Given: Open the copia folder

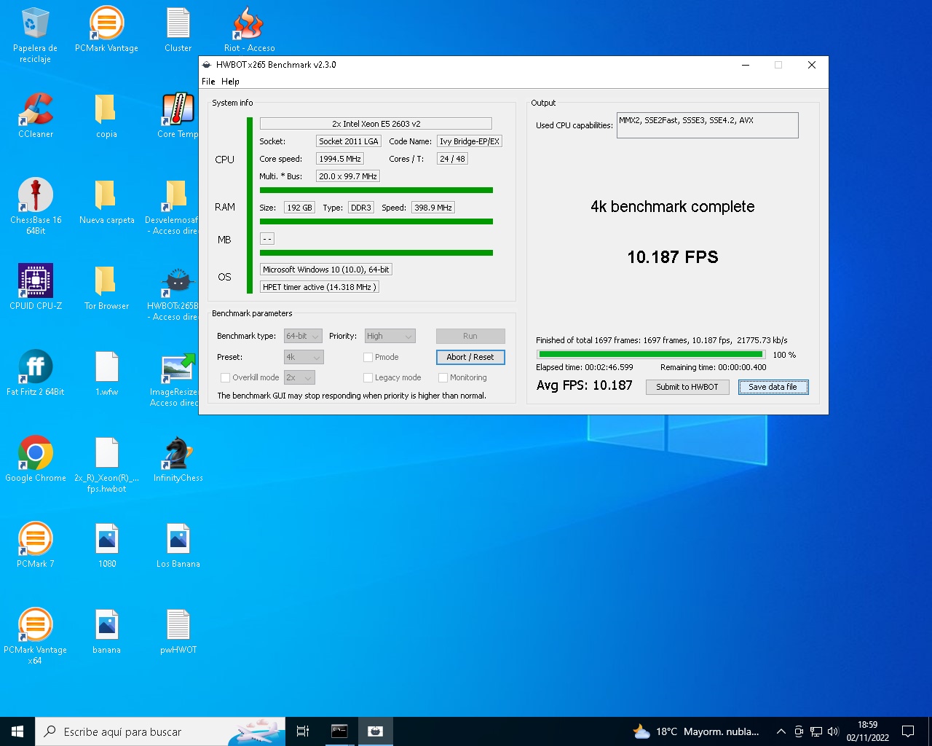Looking at the screenshot, I should click(x=106, y=116).
